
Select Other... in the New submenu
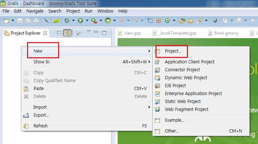(x=201, y=131)
